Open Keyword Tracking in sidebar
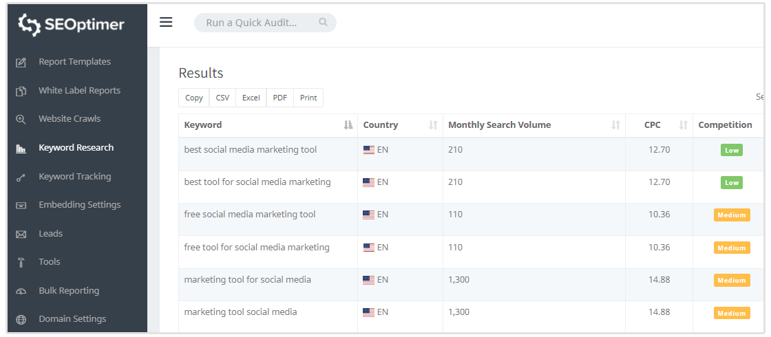The height and width of the screenshot is (337, 771). [x=74, y=176]
